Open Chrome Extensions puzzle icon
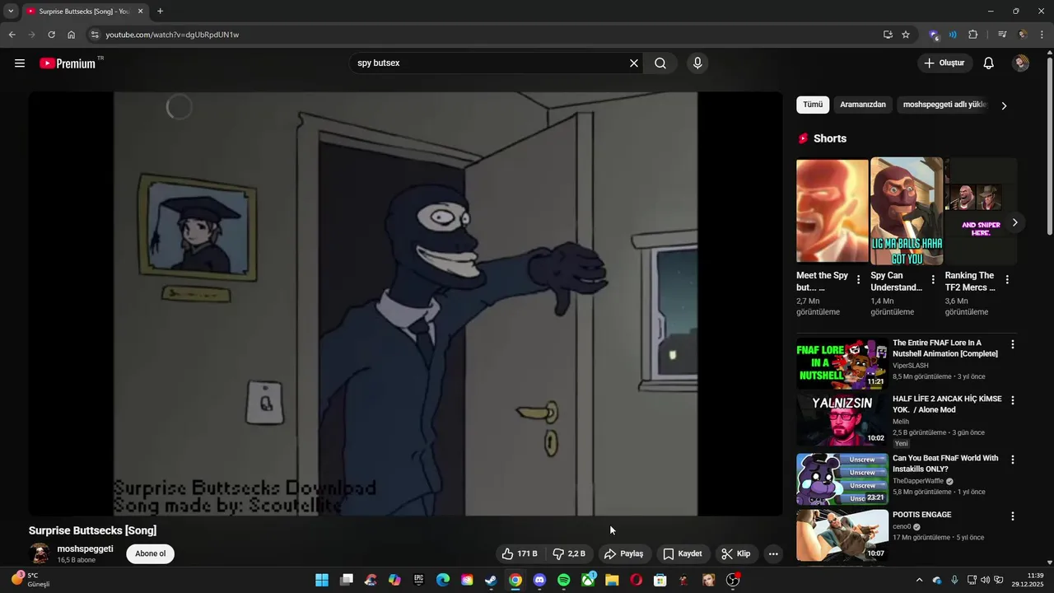This screenshot has width=1054, height=593. point(972,35)
